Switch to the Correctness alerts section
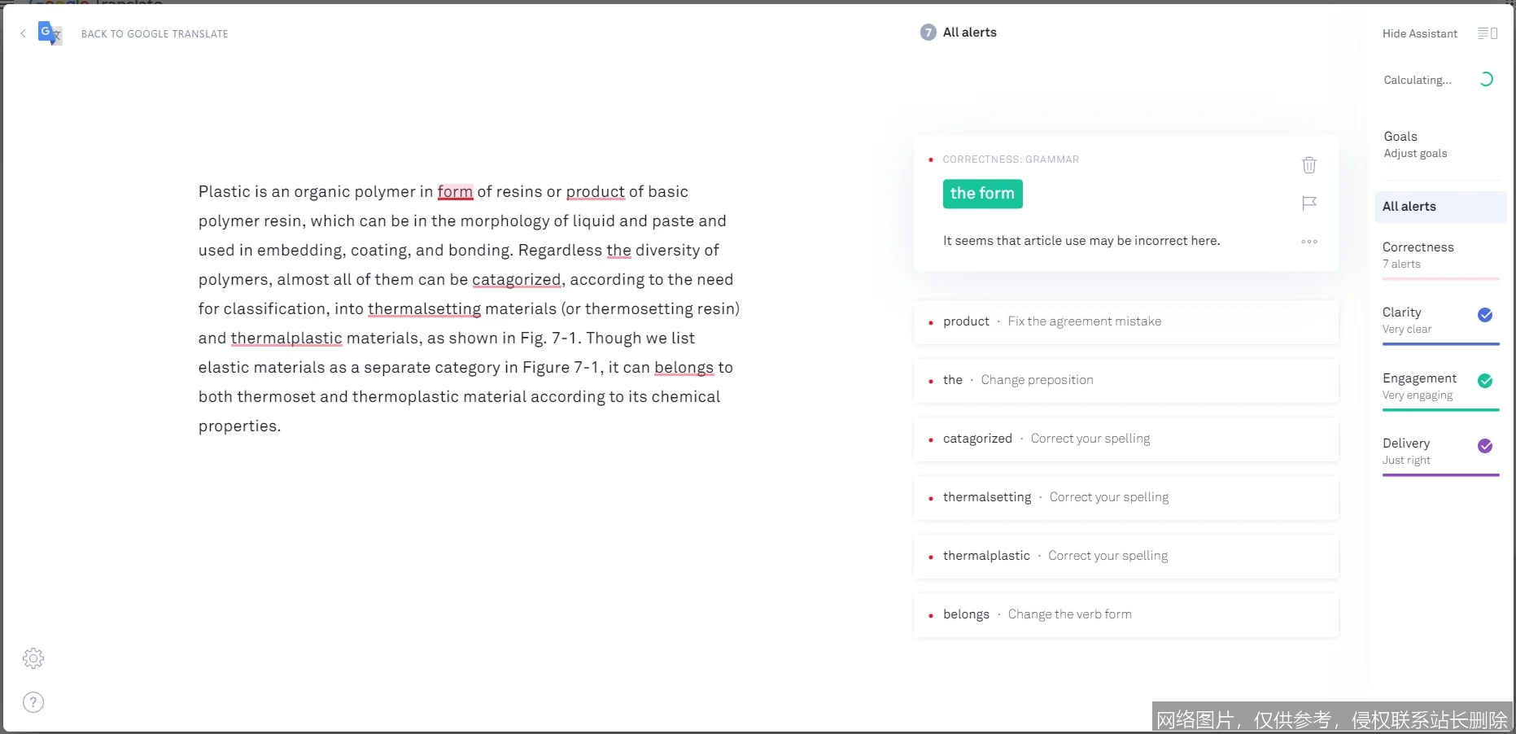 pos(1418,247)
